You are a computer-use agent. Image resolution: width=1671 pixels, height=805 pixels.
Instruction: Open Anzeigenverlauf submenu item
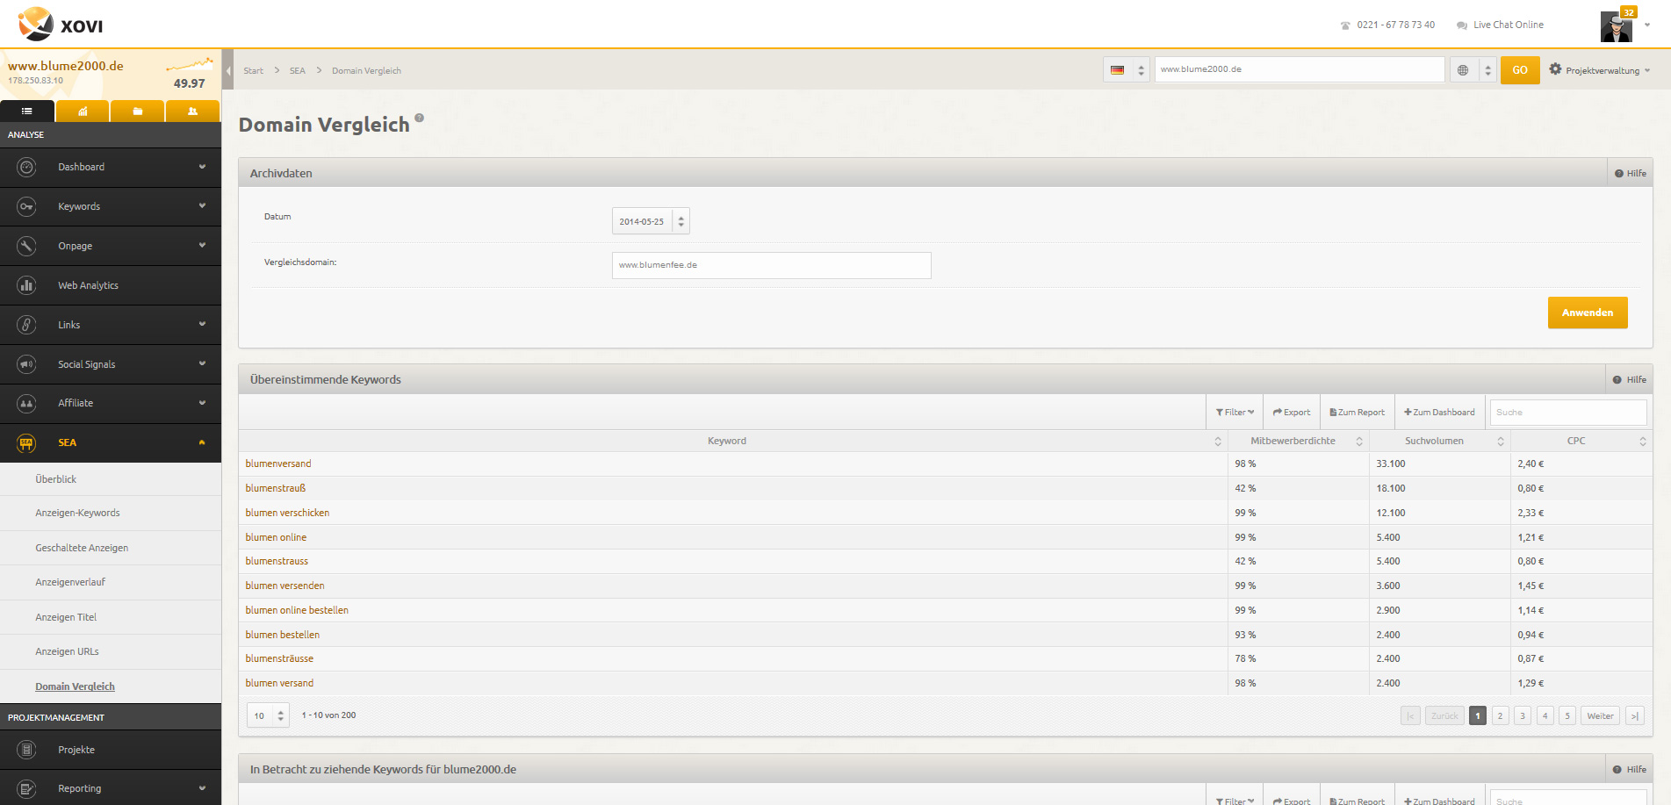(111, 582)
